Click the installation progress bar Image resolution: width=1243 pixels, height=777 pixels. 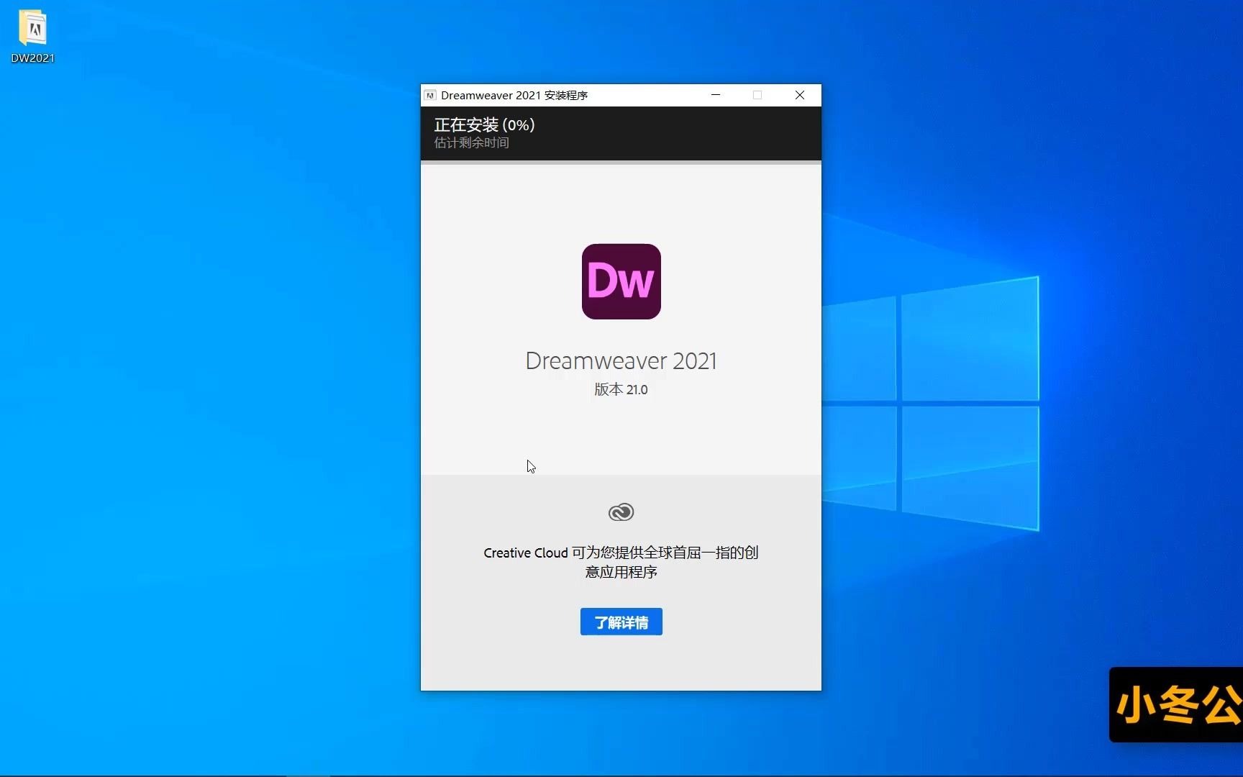[x=621, y=163]
